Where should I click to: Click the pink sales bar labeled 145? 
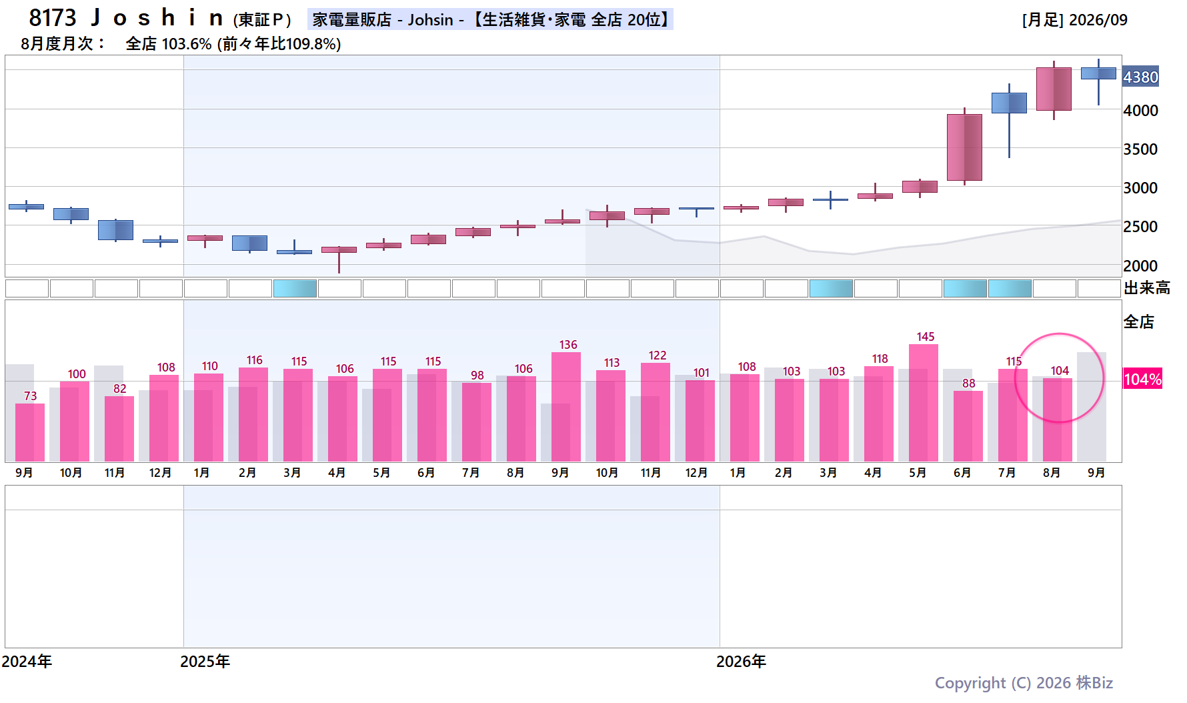[924, 403]
